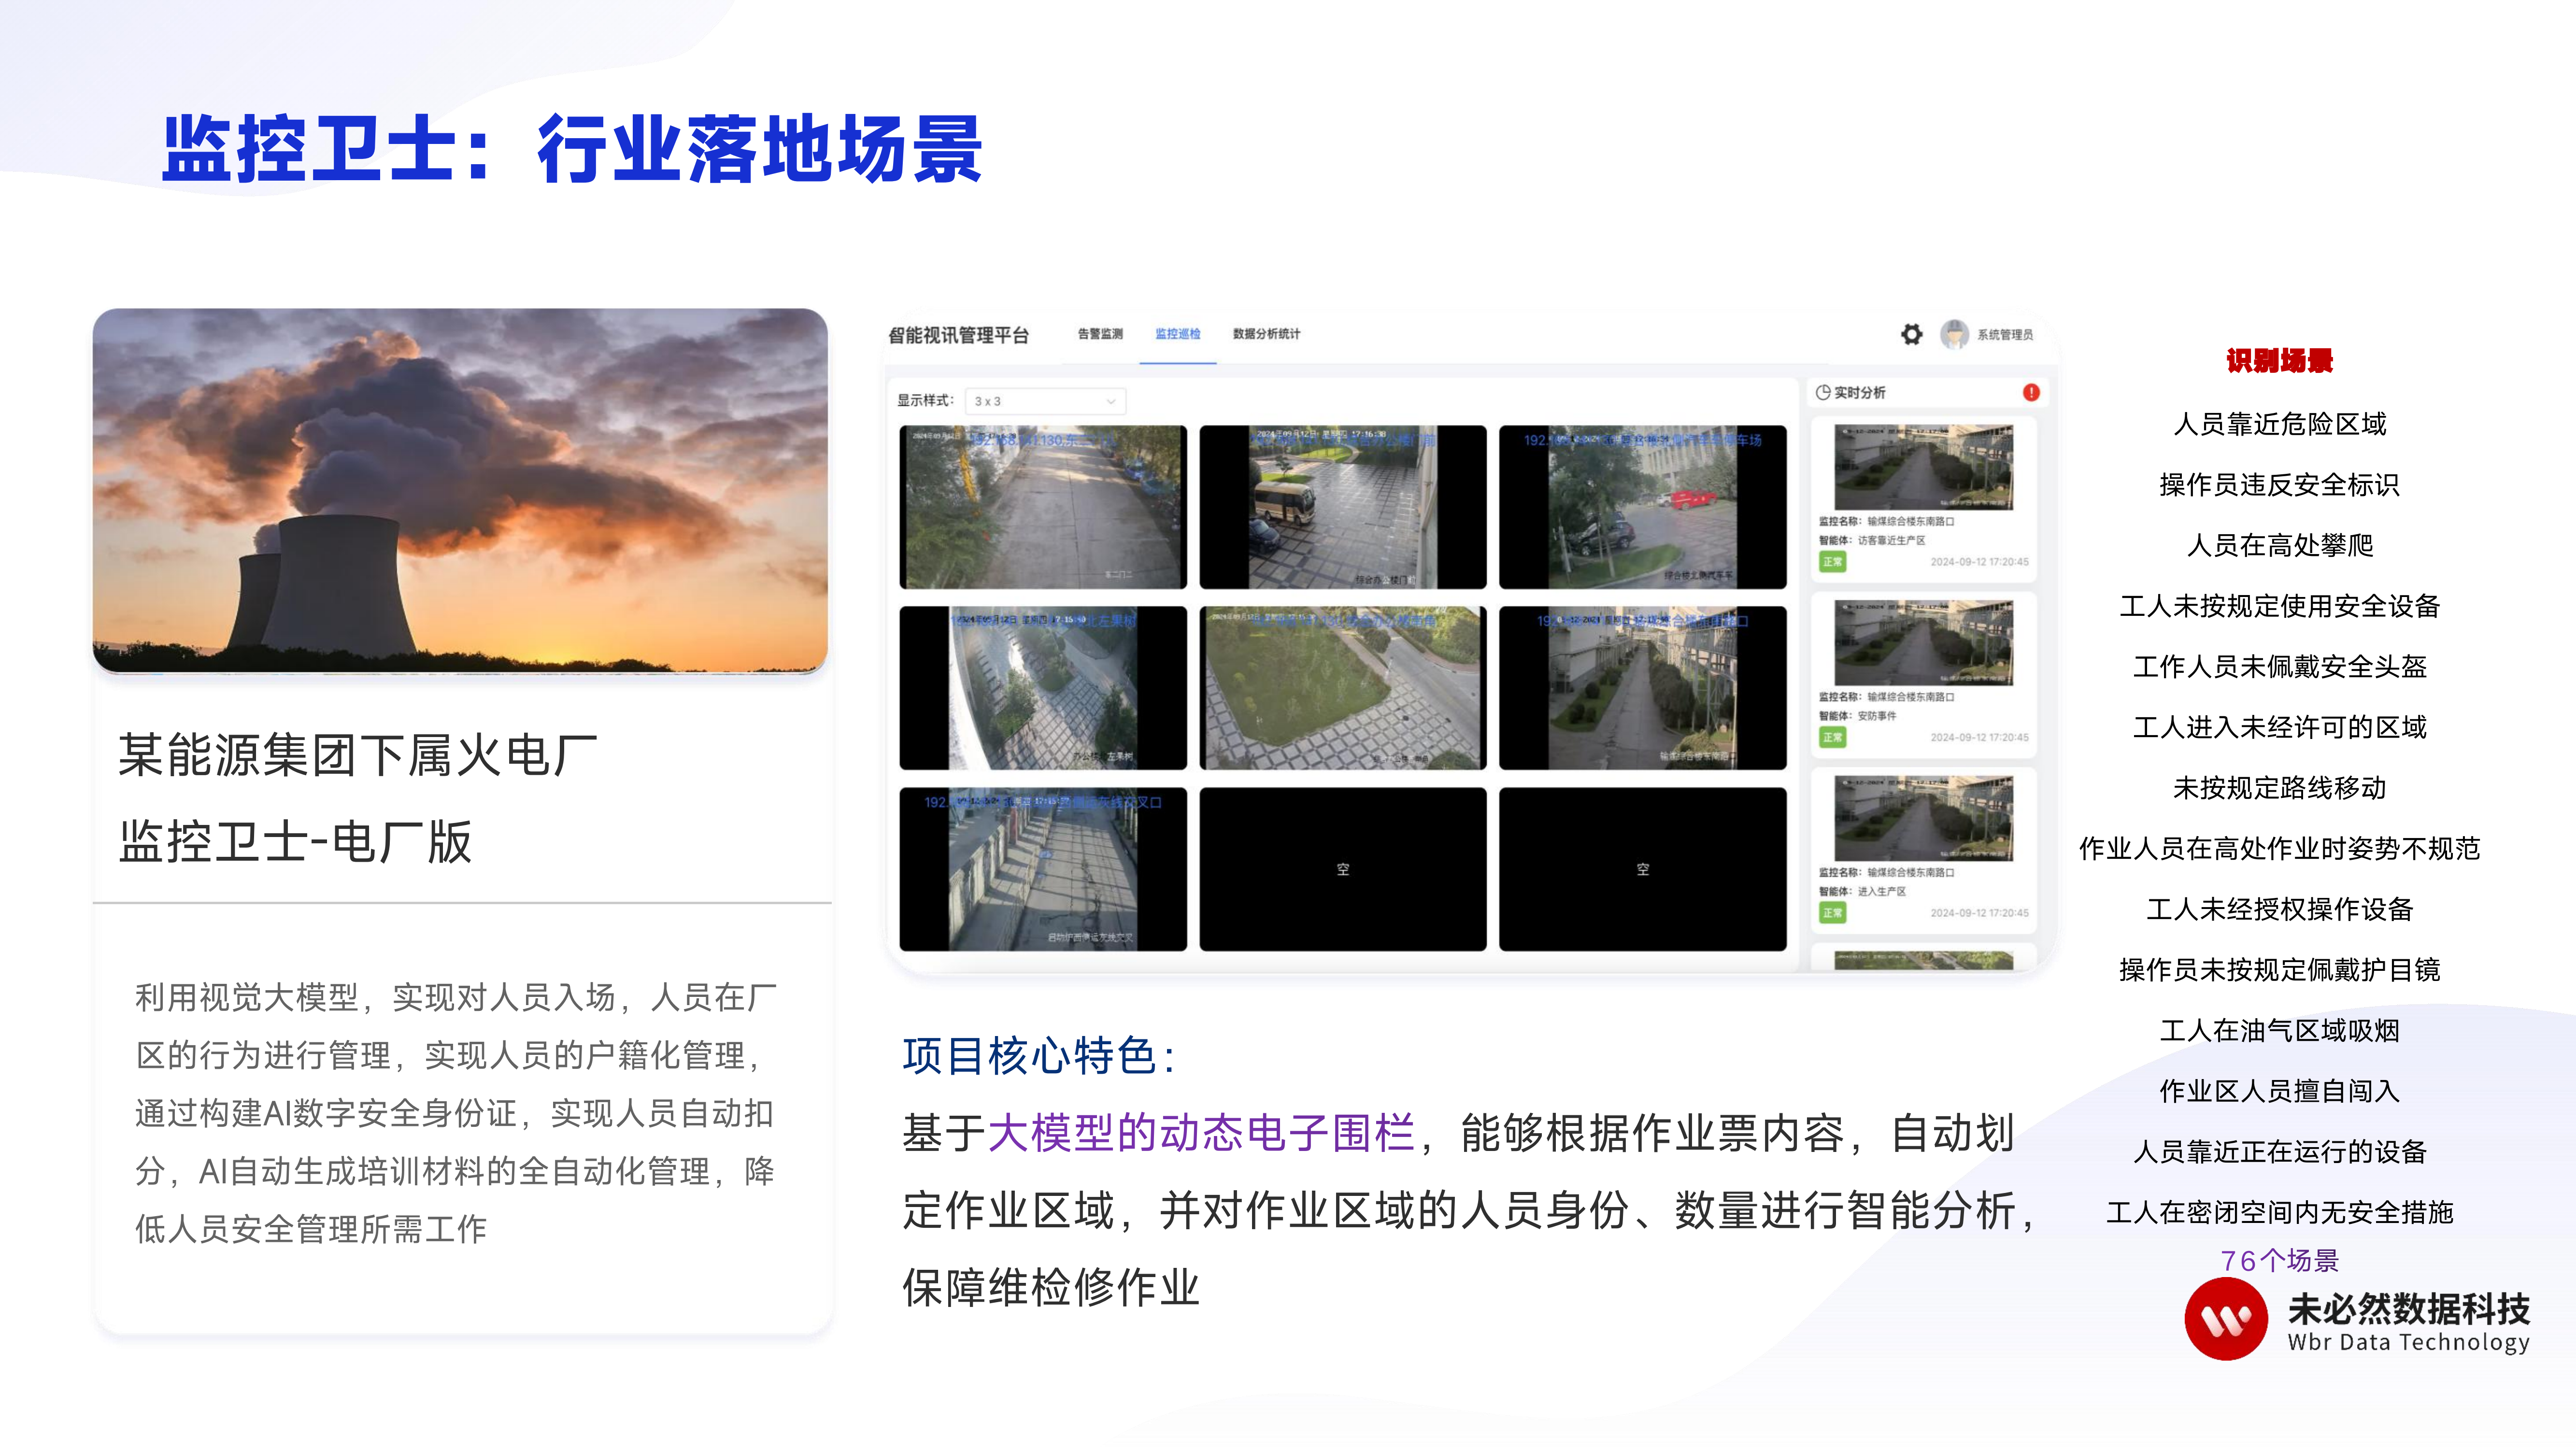Click the 项目核心特色 heading
This screenshot has width=2576, height=1449.
tap(1039, 1055)
